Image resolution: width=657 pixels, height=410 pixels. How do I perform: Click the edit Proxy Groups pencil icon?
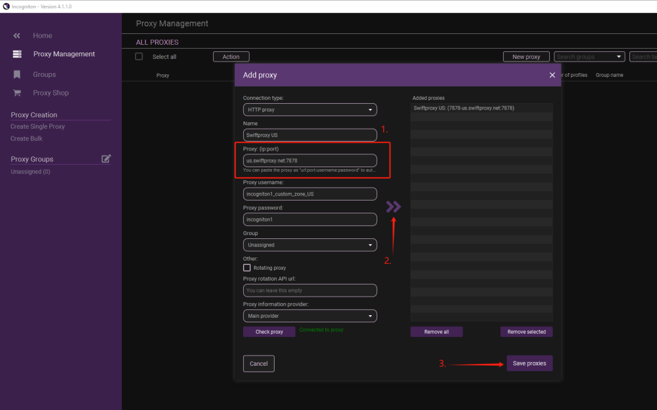(106, 159)
